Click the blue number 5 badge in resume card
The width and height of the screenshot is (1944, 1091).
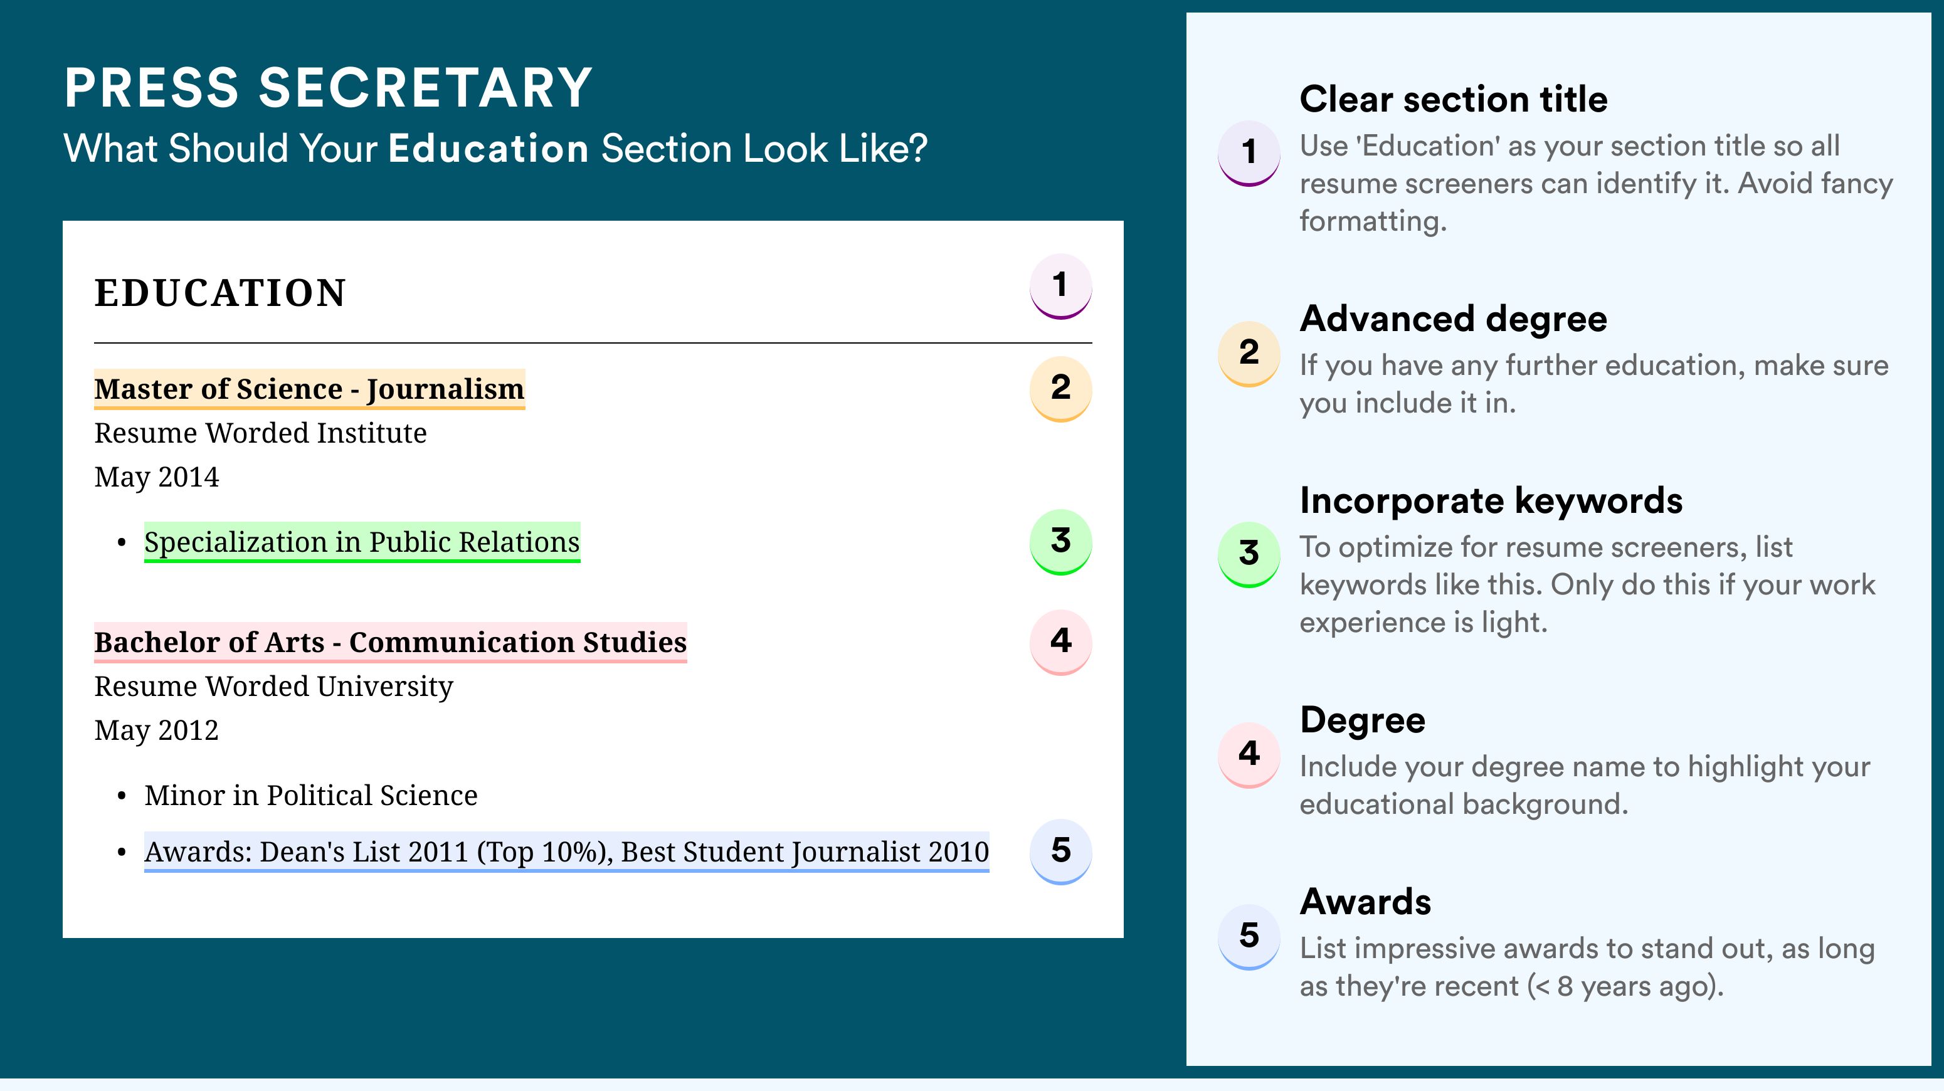[x=1060, y=852]
